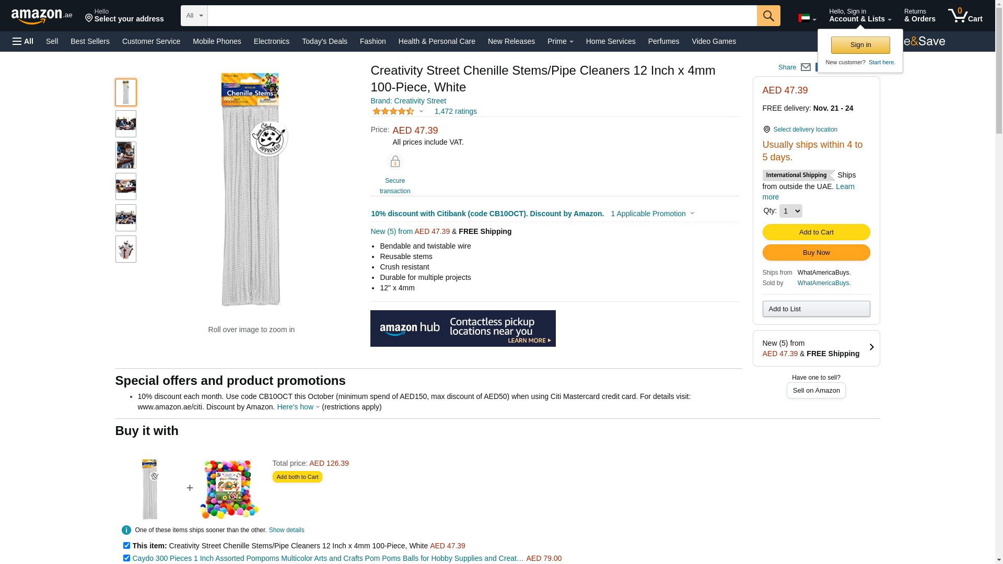
Task: Go to Best Sellers in navigation bar
Action: coord(90,41)
